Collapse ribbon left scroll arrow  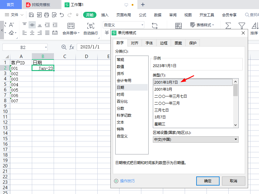point(2,30)
